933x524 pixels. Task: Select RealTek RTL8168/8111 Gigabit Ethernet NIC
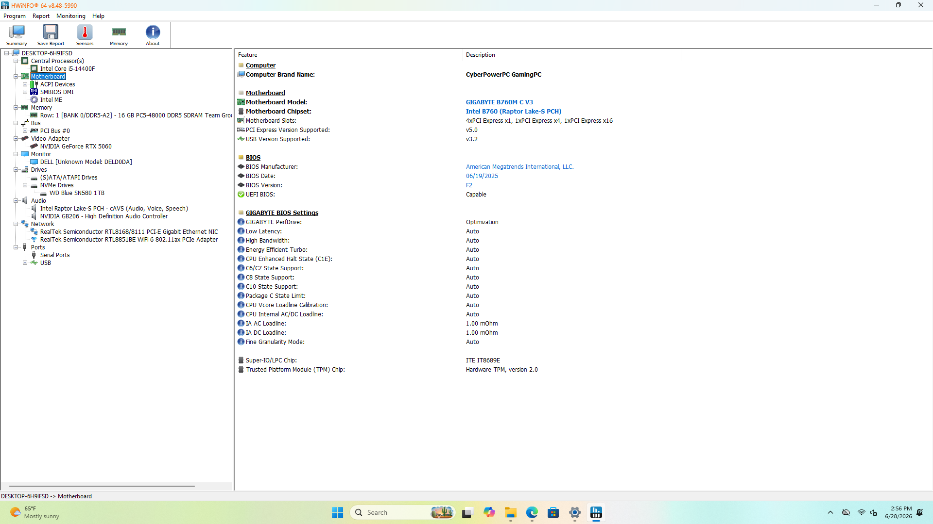(129, 232)
